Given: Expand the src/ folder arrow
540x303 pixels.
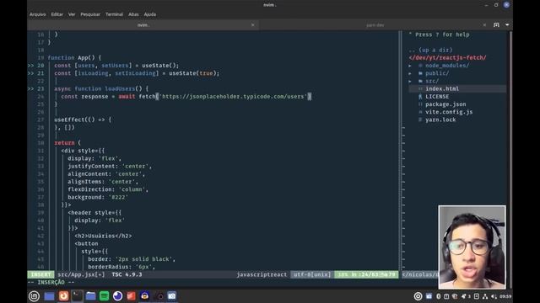Looking at the screenshot, I should (x=410, y=82).
